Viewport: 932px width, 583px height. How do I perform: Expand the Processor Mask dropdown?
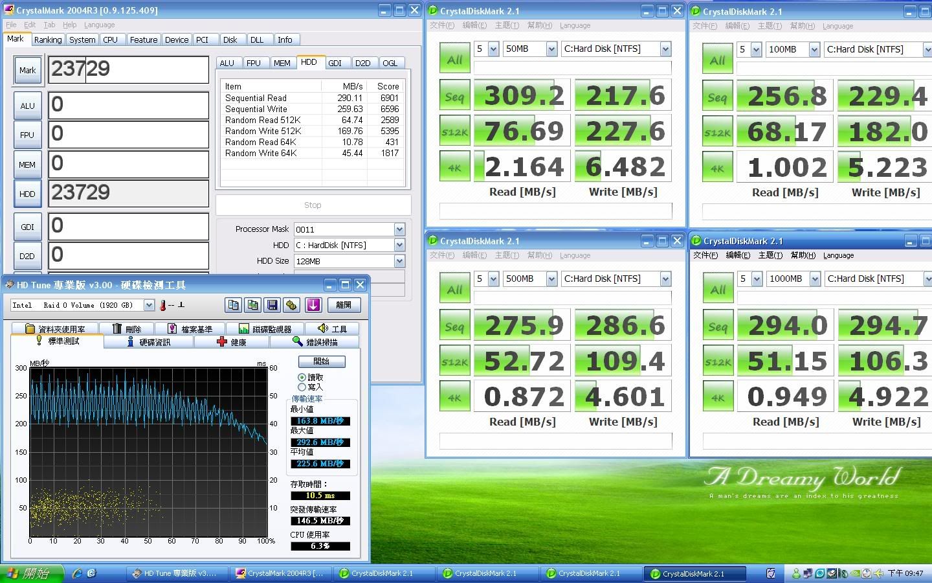click(399, 229)
